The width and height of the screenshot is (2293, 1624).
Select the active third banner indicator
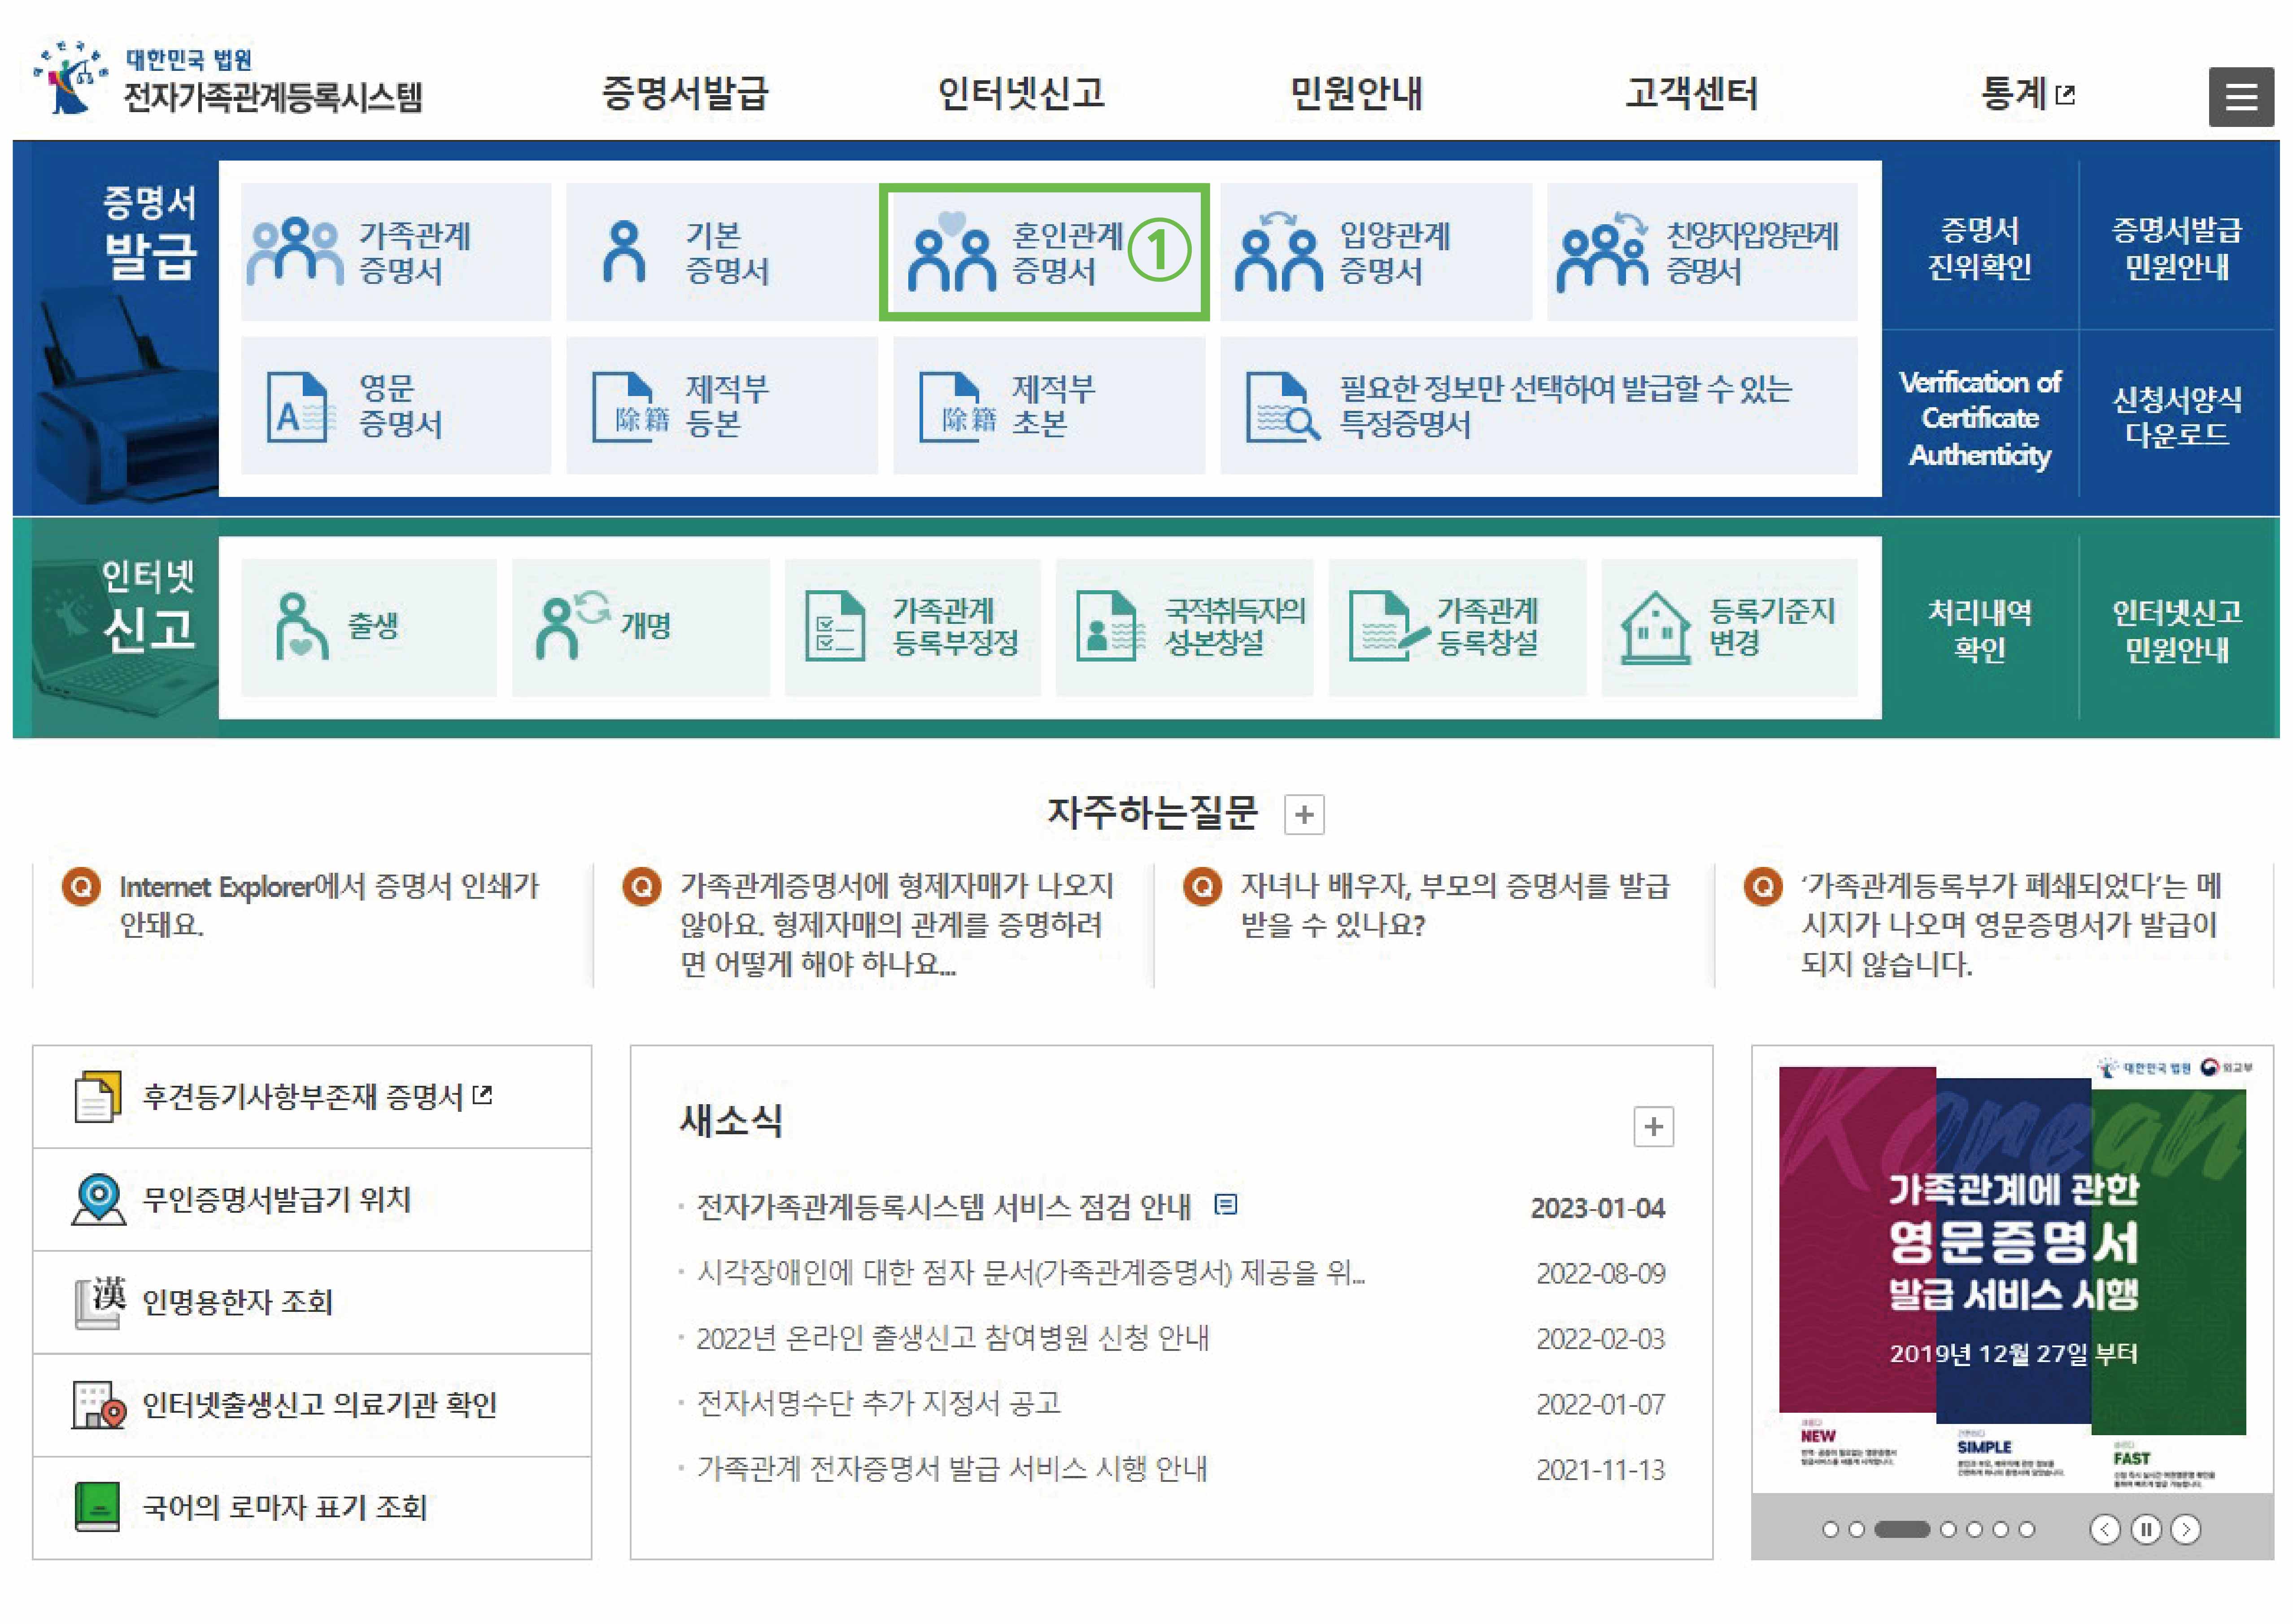tap(1902, 1529)
